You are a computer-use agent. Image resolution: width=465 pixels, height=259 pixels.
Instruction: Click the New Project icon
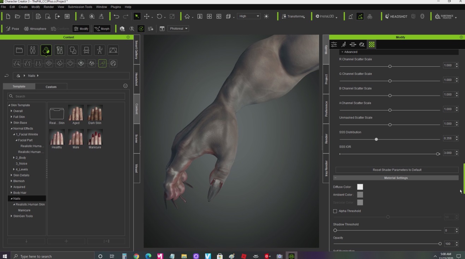tap(8, 16)
